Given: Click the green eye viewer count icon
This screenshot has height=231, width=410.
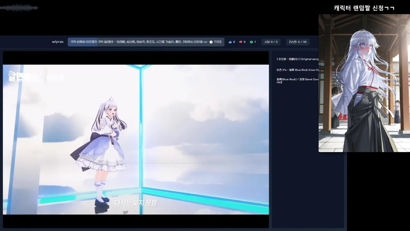Looking at the screenshot, I should [251, 42].
